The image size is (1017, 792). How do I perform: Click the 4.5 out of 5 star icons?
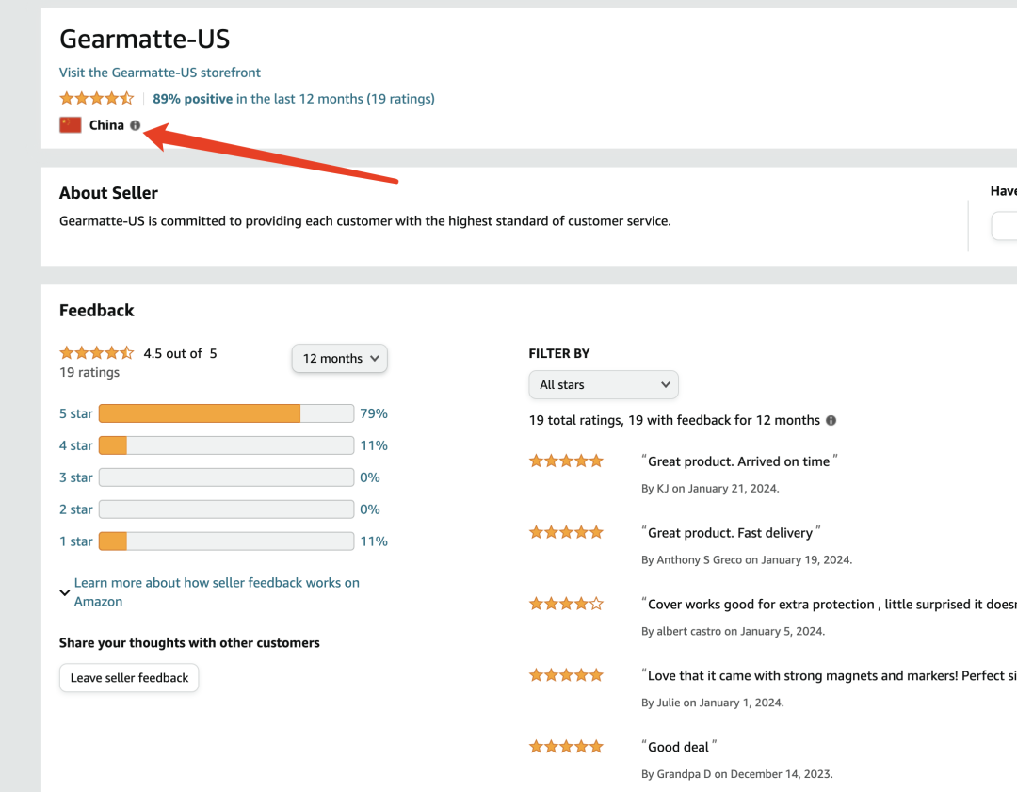pos(97,353)
